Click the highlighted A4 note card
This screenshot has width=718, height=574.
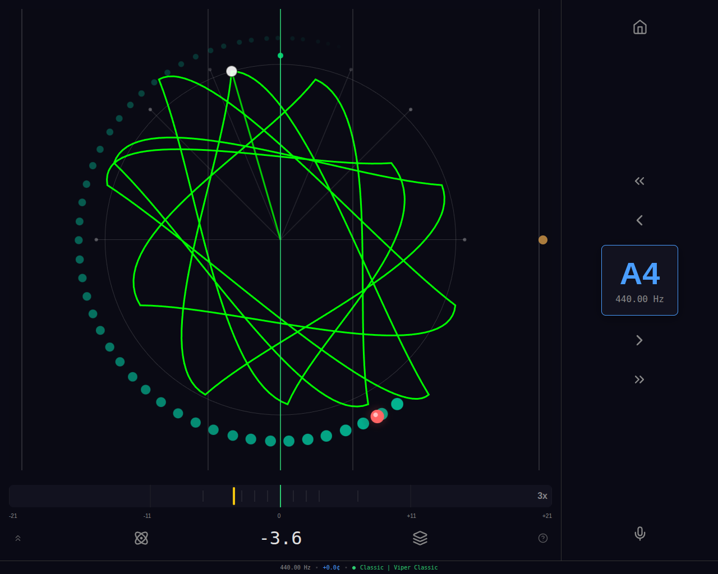(639, 280)
